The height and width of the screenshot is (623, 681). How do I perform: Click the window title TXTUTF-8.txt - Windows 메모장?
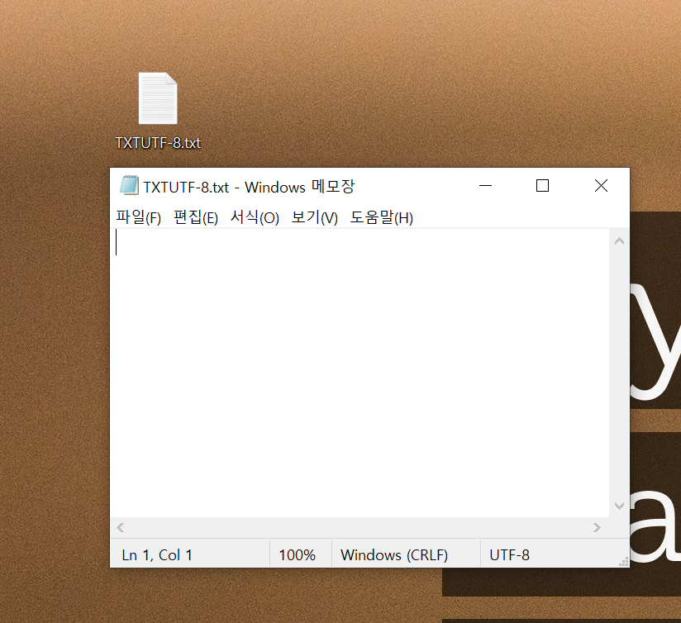click(249, 187)
